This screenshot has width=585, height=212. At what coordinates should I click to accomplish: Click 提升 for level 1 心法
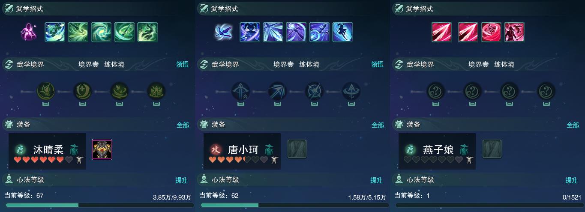[572, 180]
